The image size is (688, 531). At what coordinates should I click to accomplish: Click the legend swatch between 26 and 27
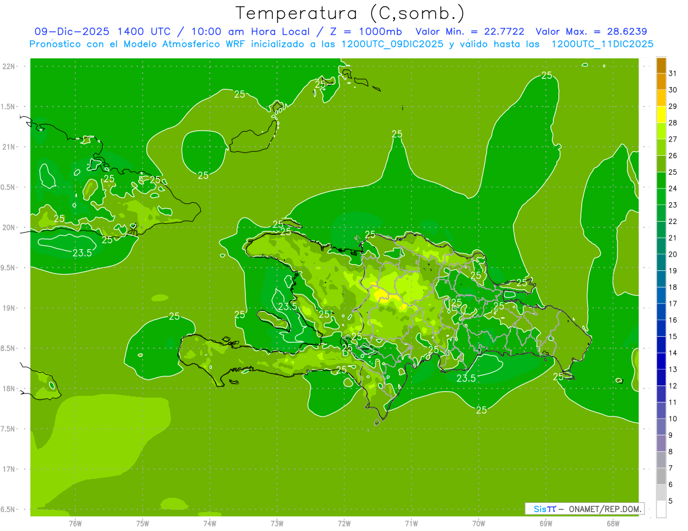pyautogui.click(x=661, y=147)
